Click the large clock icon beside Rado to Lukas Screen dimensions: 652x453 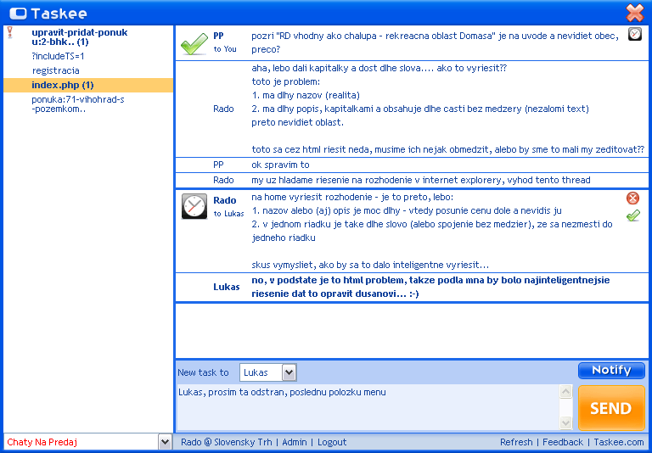click(194, 206)
